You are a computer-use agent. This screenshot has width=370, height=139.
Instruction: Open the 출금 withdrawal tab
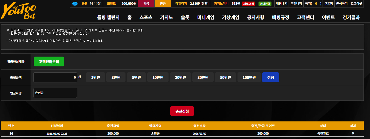163,4
